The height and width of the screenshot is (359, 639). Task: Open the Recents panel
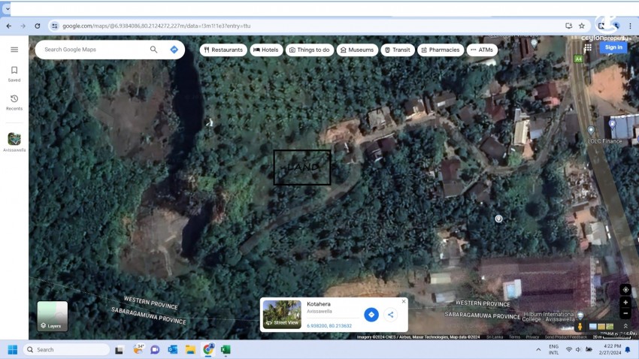point(14,102)
